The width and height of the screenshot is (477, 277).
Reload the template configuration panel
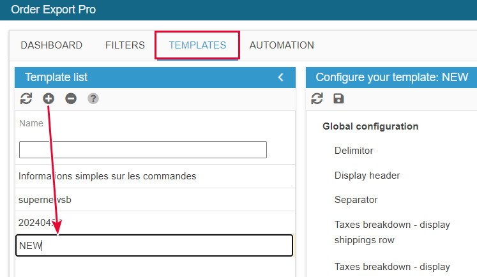(x=317, y=98)
